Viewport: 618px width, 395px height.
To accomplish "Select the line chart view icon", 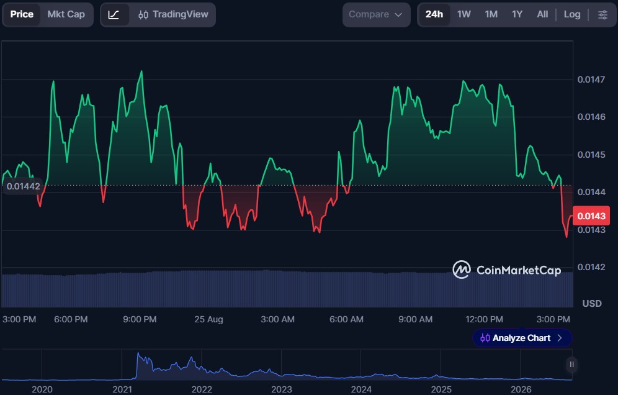I will (114, 15).
